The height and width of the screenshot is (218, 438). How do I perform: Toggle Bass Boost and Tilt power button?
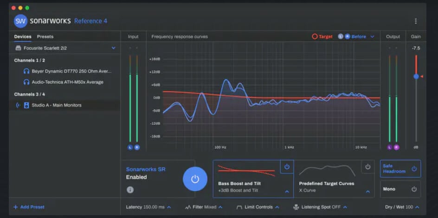pos(287,167)
